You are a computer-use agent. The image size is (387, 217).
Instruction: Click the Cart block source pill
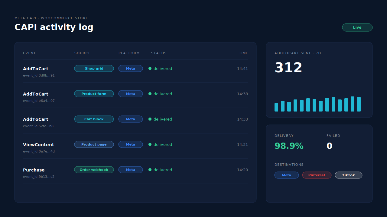pos(94,119)
